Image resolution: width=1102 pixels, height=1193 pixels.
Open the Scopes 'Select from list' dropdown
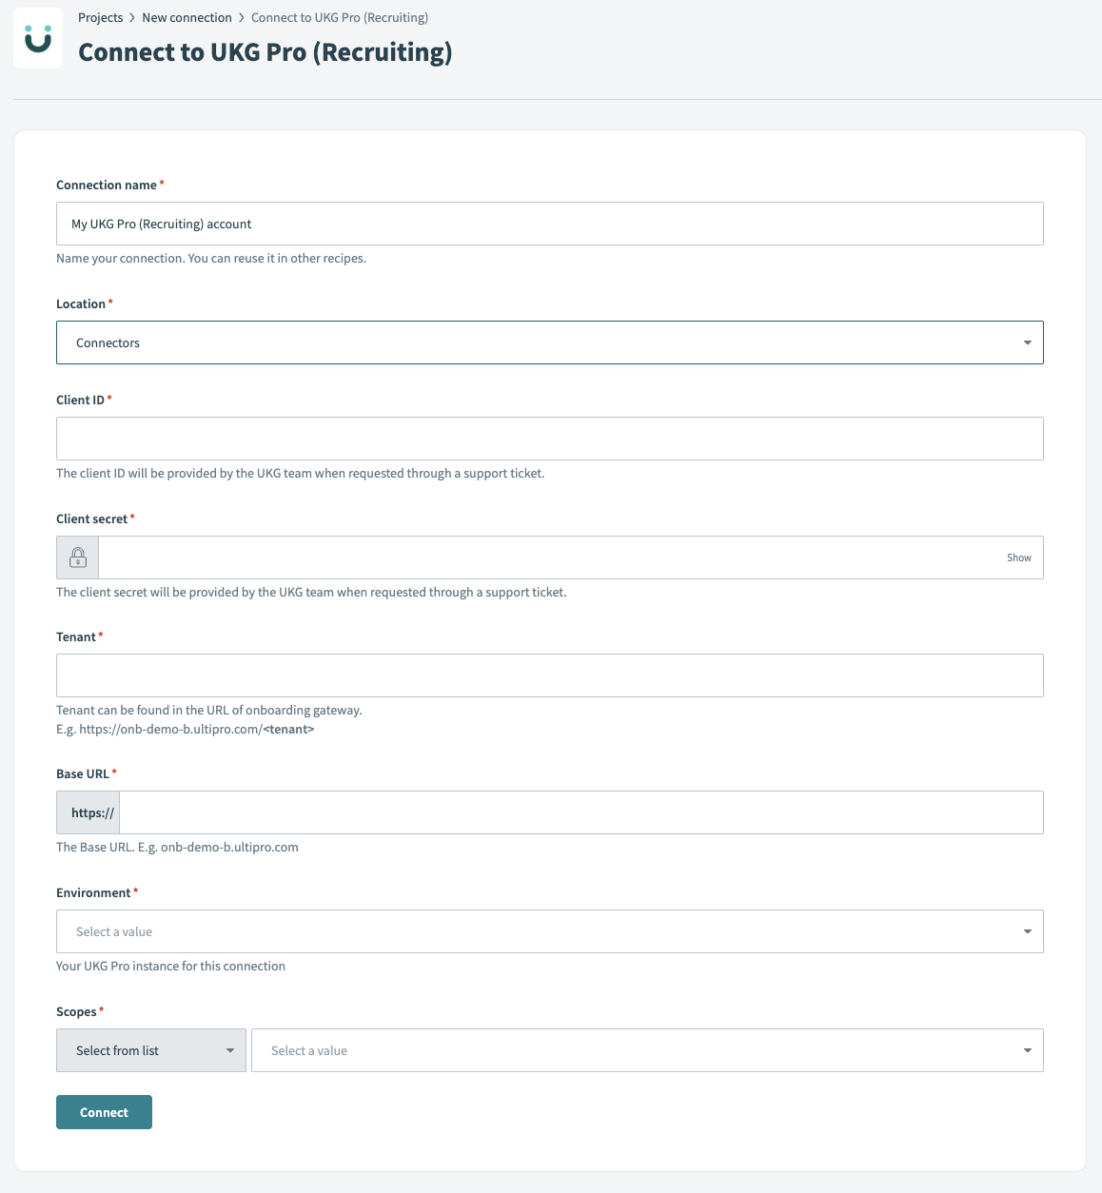click(150, 1050)
